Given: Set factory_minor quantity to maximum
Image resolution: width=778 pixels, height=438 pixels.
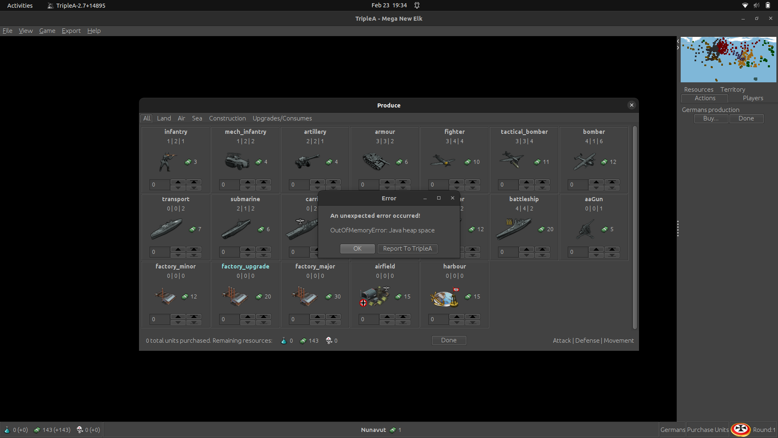Looking at the screenshot, I should tap(194, 317).
